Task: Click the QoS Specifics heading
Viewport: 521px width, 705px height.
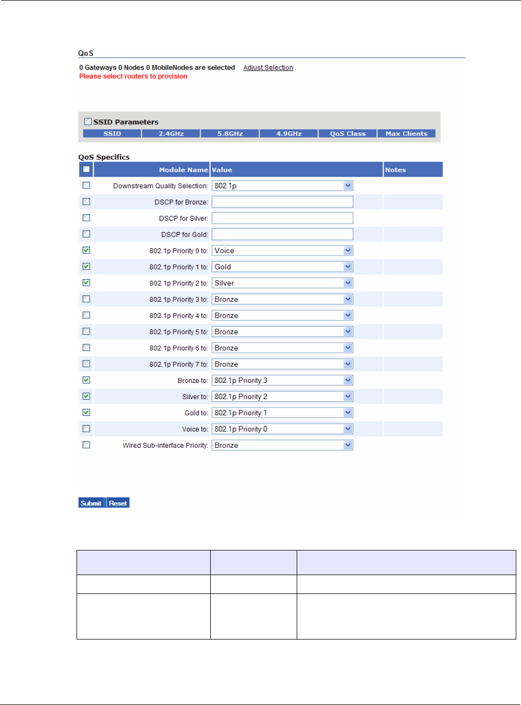Action: [x=104, y=157]
